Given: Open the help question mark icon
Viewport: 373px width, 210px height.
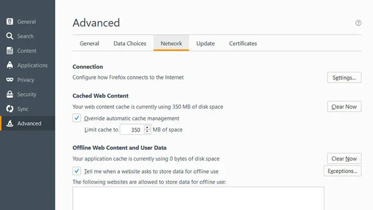Looking at the screenshot, I should pyautogui.click(x=358, y=23).
